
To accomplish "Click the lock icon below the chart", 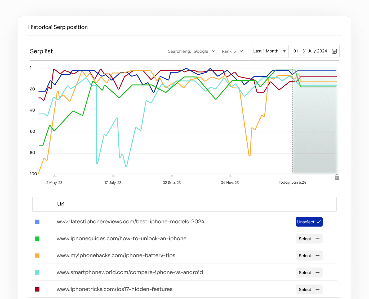I will coord(337,177).
